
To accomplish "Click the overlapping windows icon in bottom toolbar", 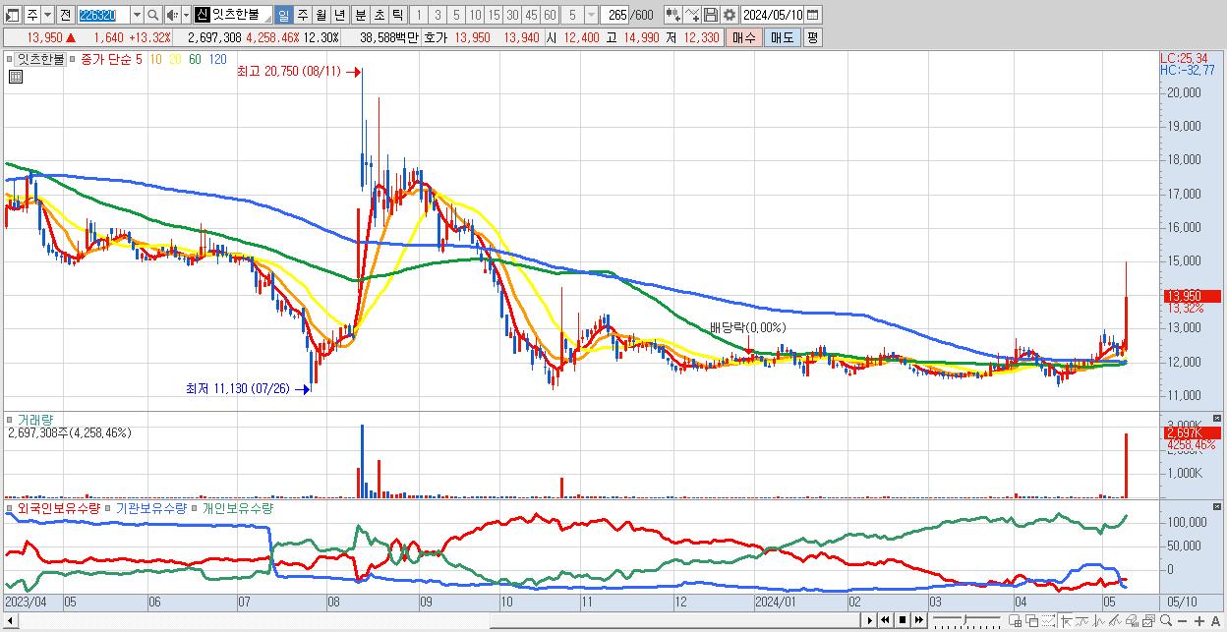I will pos(1031,620).
